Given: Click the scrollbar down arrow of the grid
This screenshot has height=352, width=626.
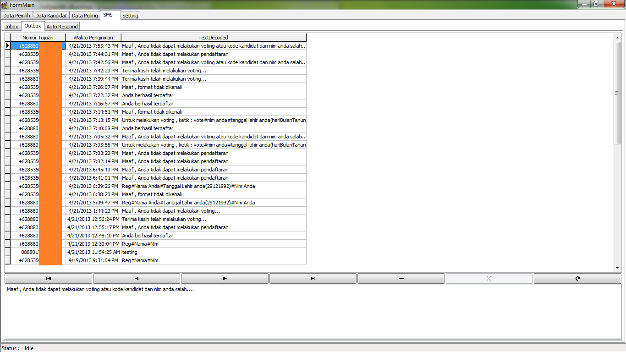Looking at the screenshot, I should point(617,268).
